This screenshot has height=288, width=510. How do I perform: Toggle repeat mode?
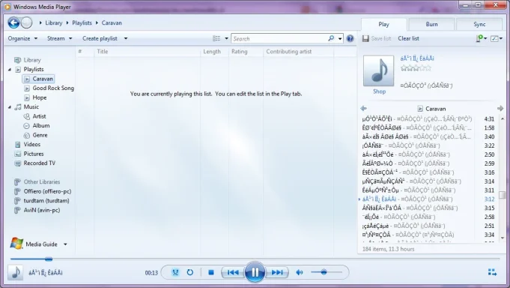click(x=190, y=272)
